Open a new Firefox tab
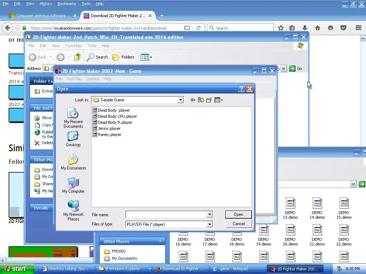This screenshot has height=274, width=366. point(162,16)
